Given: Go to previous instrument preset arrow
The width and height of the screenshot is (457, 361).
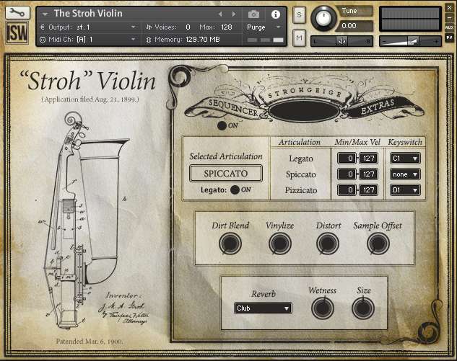Looking at the screenshot, I should coord(221,14).
